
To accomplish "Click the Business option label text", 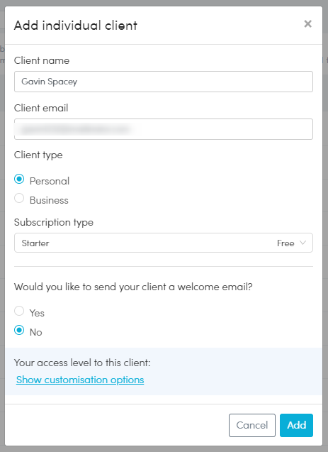I will coord(49,200).
